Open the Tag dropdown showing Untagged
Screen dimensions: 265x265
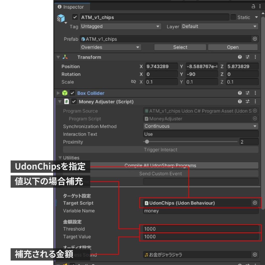coord(121,26)
